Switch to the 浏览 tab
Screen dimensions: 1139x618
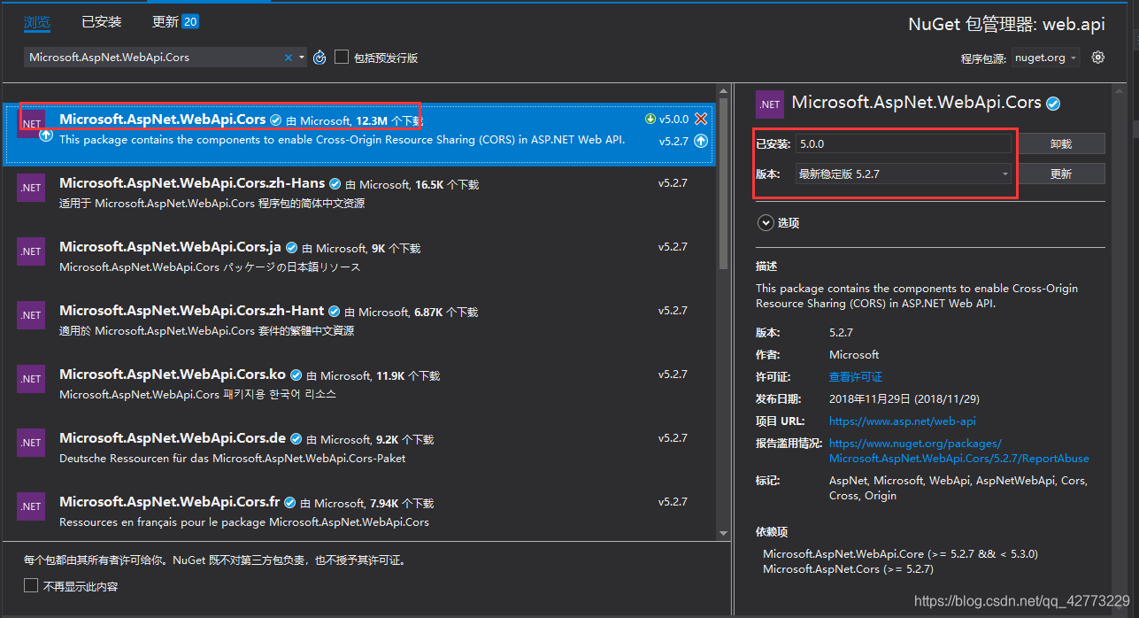click(x=36, y=21)
